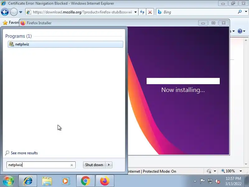Click the netplwiz search text field
249x187 pixels.
click(x=38, y=165)
